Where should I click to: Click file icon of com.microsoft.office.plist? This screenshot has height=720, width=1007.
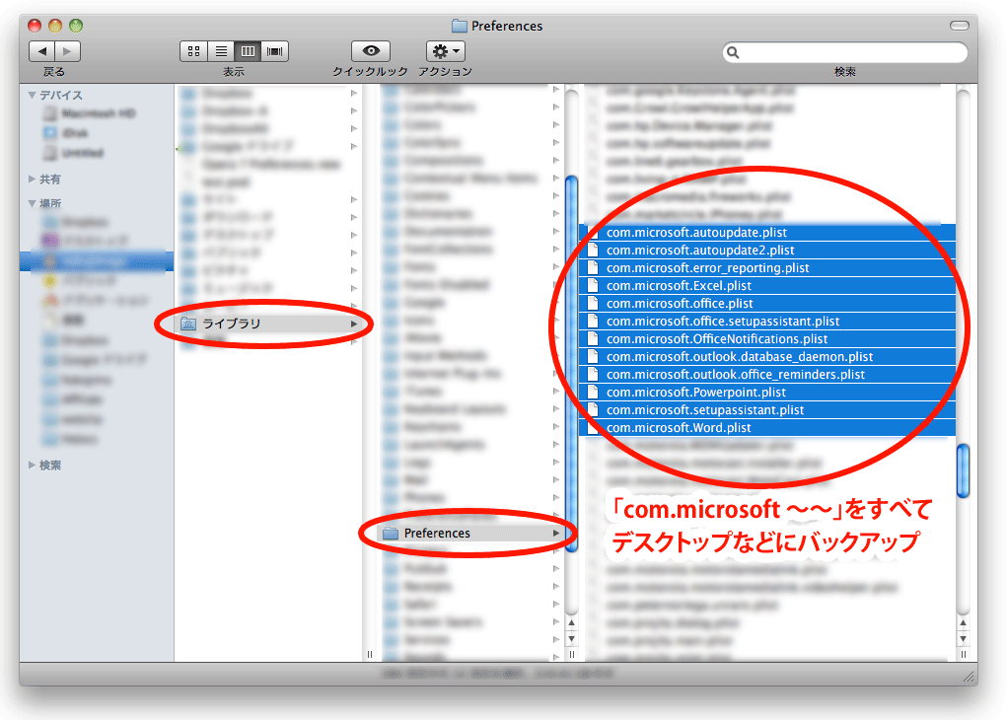click(593, 304)
